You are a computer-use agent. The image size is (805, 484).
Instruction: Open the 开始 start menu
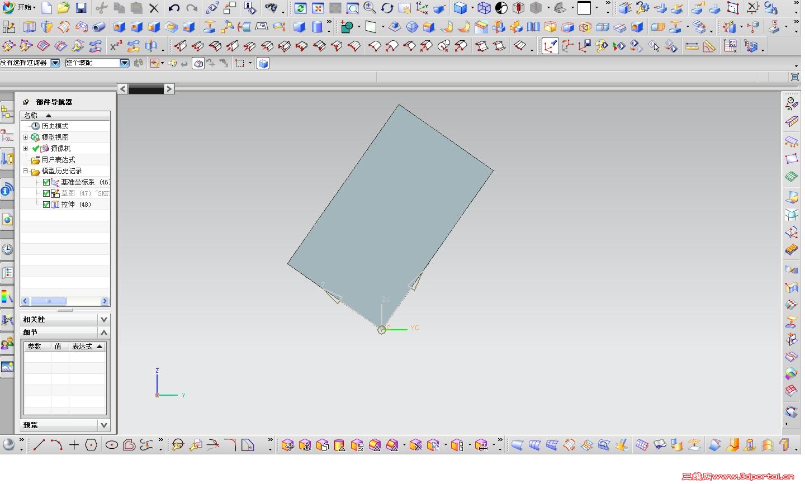tap(20, 8)
